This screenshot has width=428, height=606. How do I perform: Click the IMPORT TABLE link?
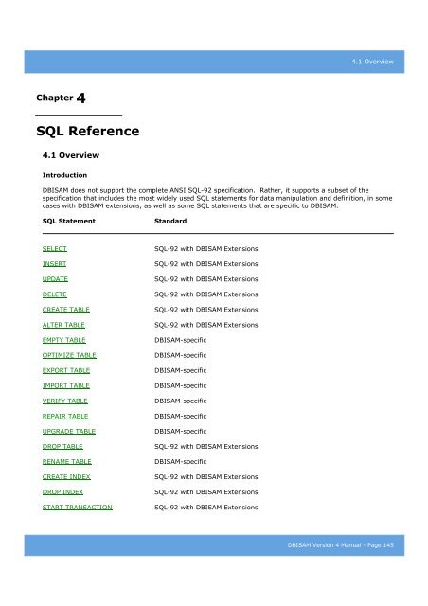click(65, 385)
